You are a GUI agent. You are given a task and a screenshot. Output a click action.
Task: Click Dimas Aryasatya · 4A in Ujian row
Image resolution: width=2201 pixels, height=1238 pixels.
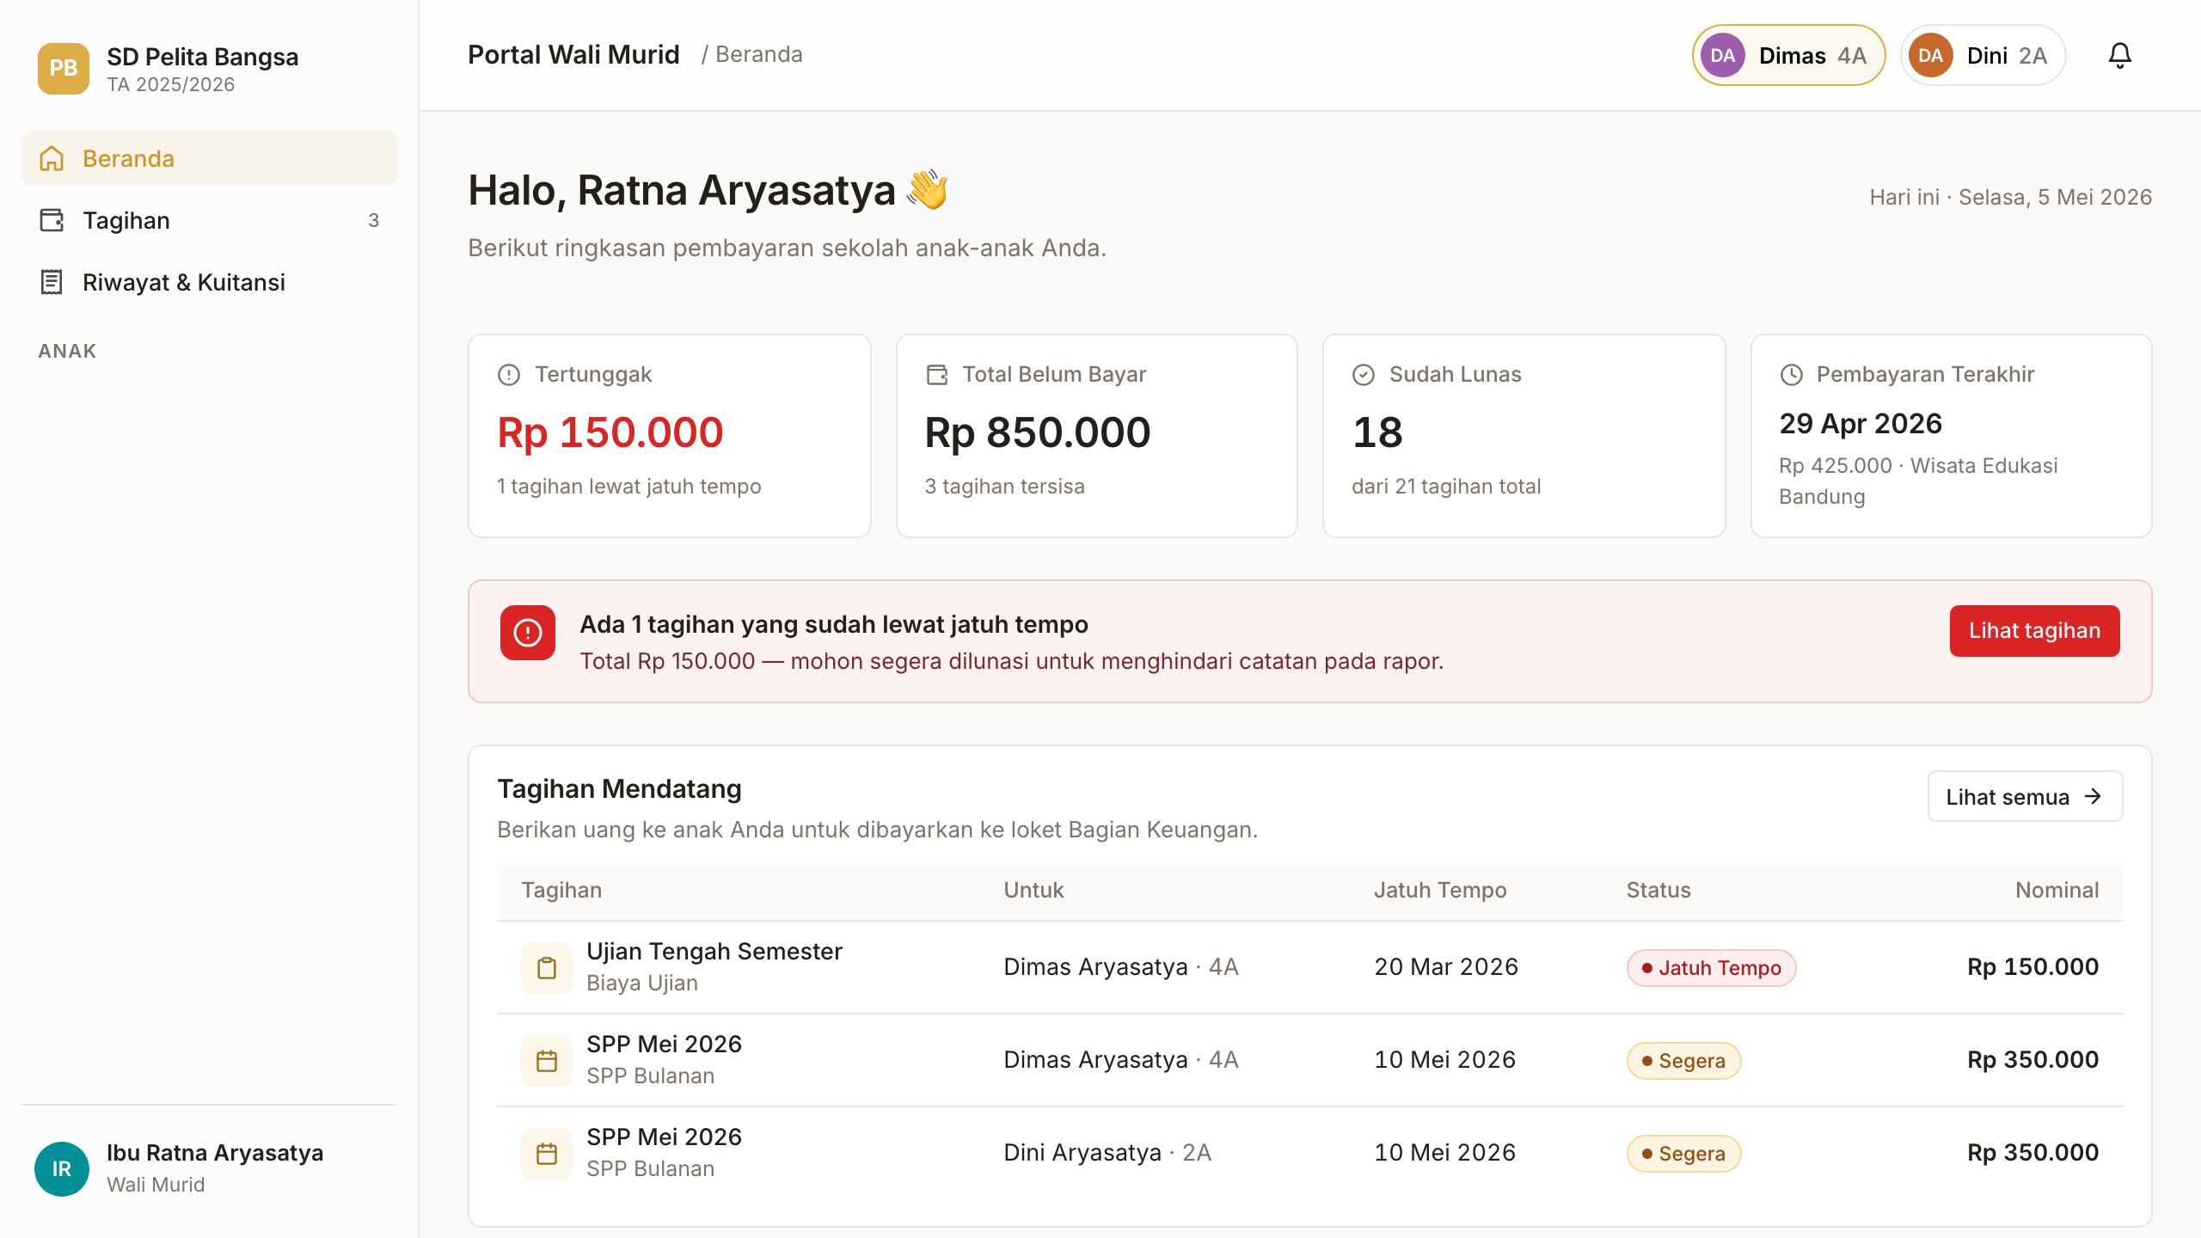click(1121, 967)
